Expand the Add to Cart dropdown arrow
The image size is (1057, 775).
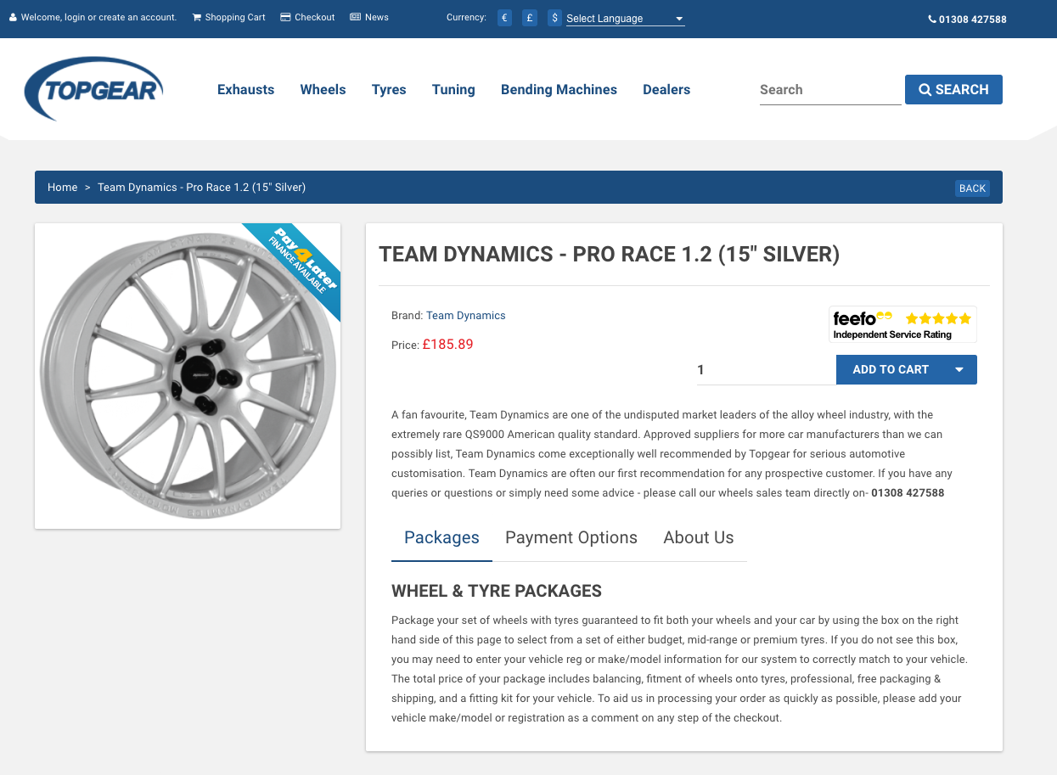click(x=959, y=370)
